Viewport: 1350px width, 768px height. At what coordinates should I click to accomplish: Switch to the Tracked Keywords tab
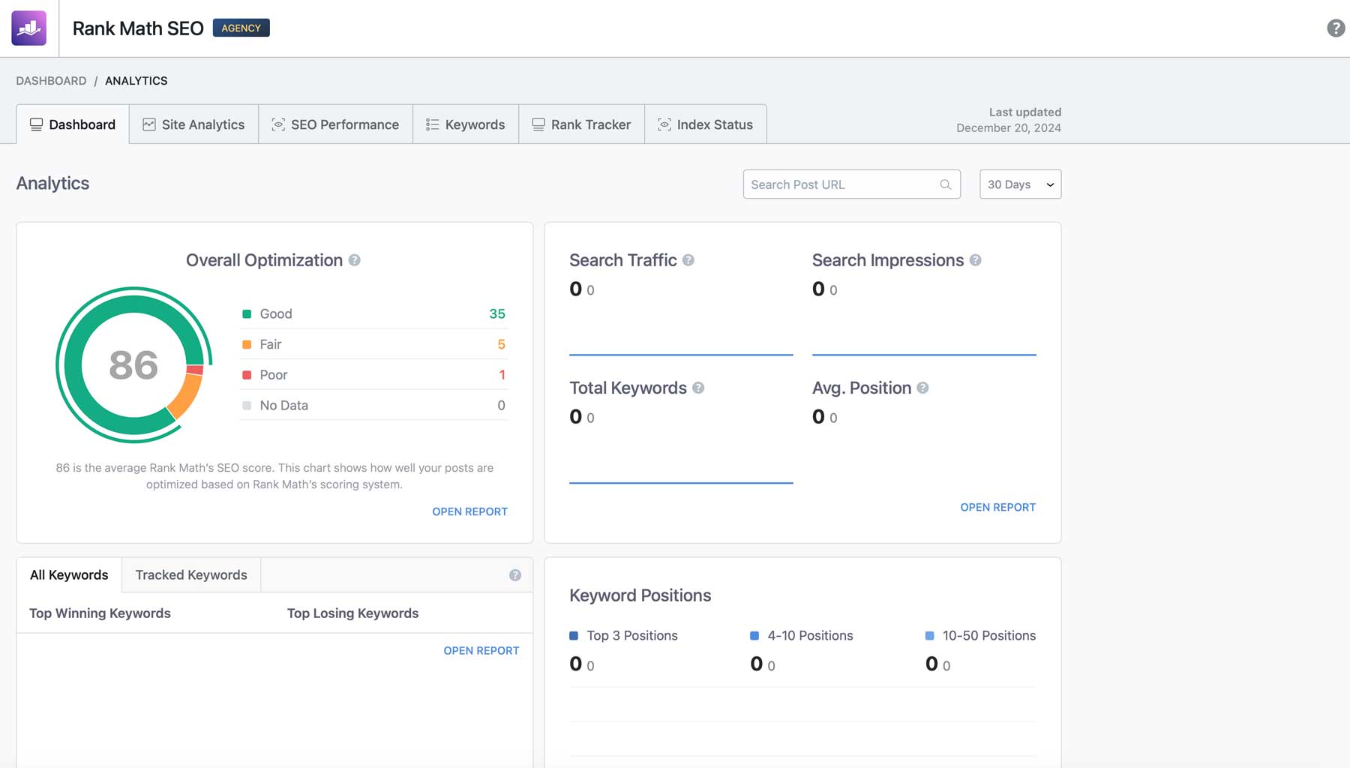point(190,574)
